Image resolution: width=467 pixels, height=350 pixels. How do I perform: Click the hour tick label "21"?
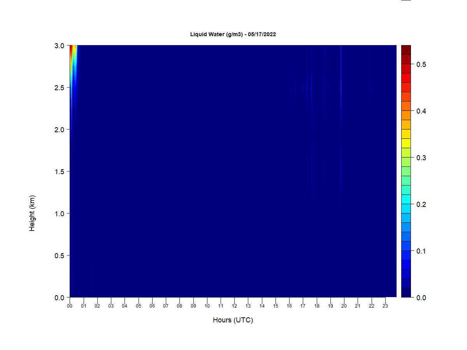coord(358,306)
